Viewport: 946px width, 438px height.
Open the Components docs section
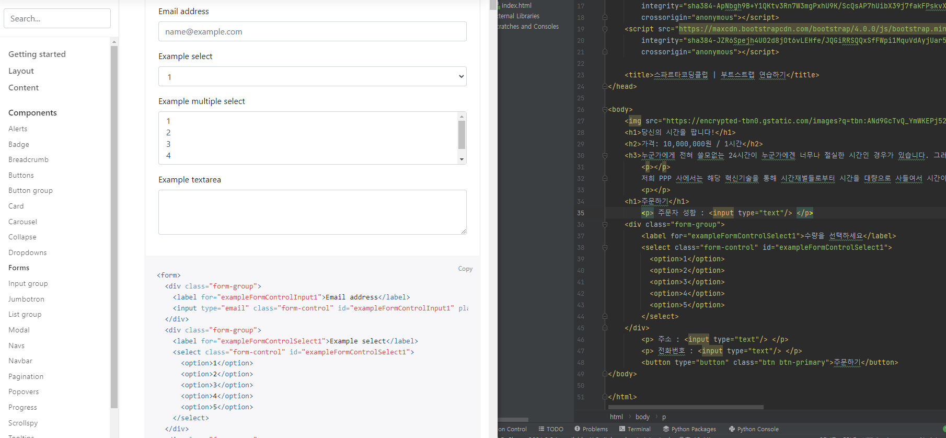(32, 113)
